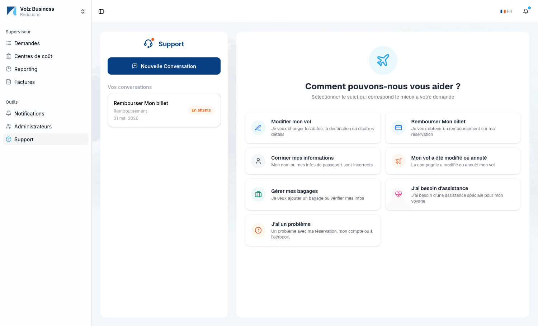
Task: Click the pencil icon for Modifier mon vol
Action: [258, 128]
